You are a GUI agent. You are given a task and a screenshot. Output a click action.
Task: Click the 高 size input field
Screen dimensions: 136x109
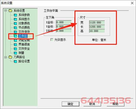coord(97,31)
